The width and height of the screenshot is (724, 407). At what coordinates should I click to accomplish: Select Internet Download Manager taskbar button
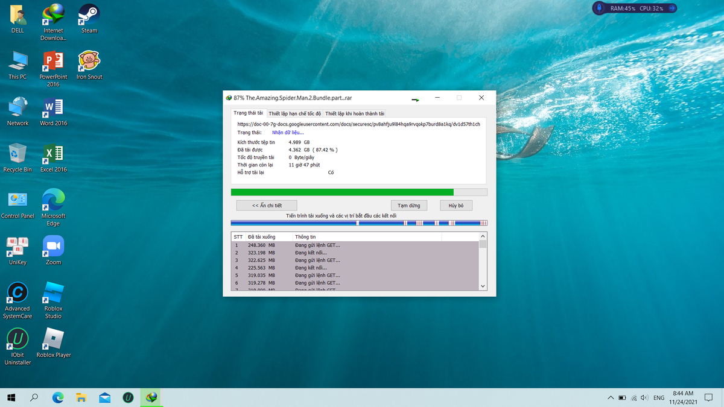pyautogui.click(x=151, y=397)
